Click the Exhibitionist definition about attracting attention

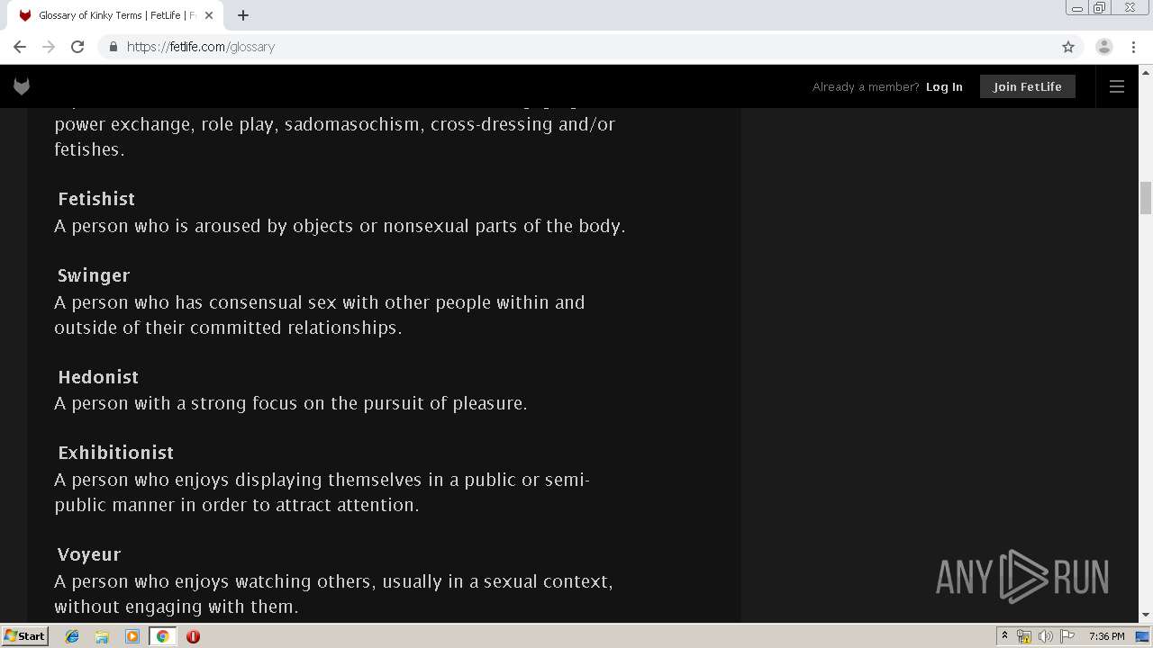[x=322, y=492]
